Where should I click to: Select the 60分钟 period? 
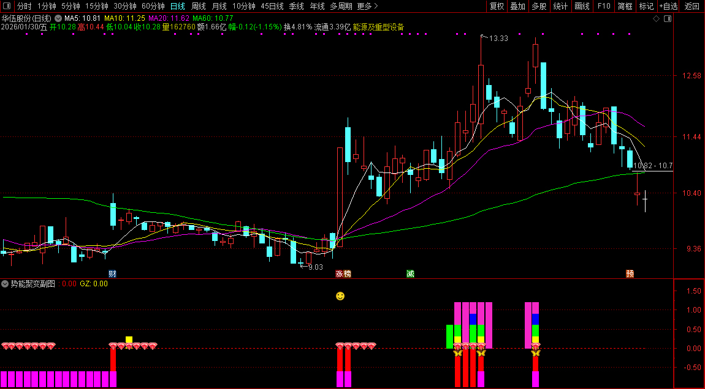pyautogui.click(x=153, y=6)
